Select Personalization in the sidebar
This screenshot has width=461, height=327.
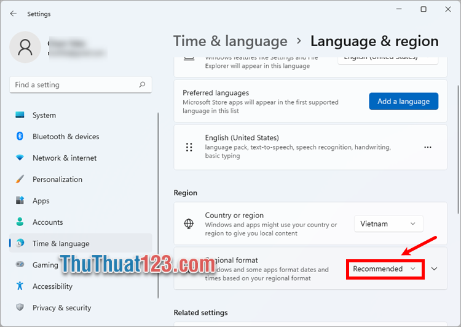tap(81, 179)
